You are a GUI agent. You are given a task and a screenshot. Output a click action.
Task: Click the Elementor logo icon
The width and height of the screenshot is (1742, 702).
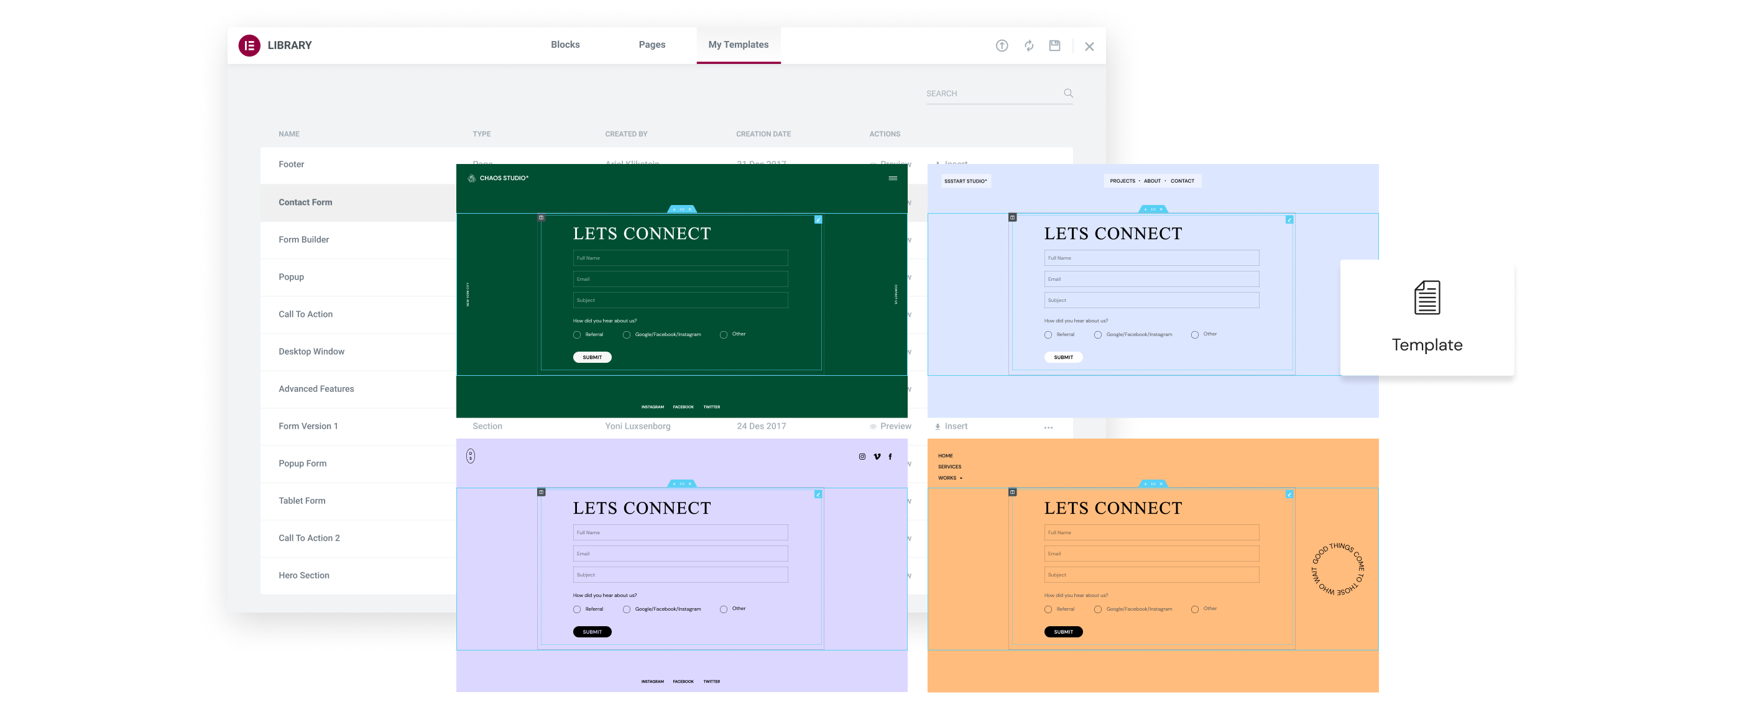tap(247, 45)
